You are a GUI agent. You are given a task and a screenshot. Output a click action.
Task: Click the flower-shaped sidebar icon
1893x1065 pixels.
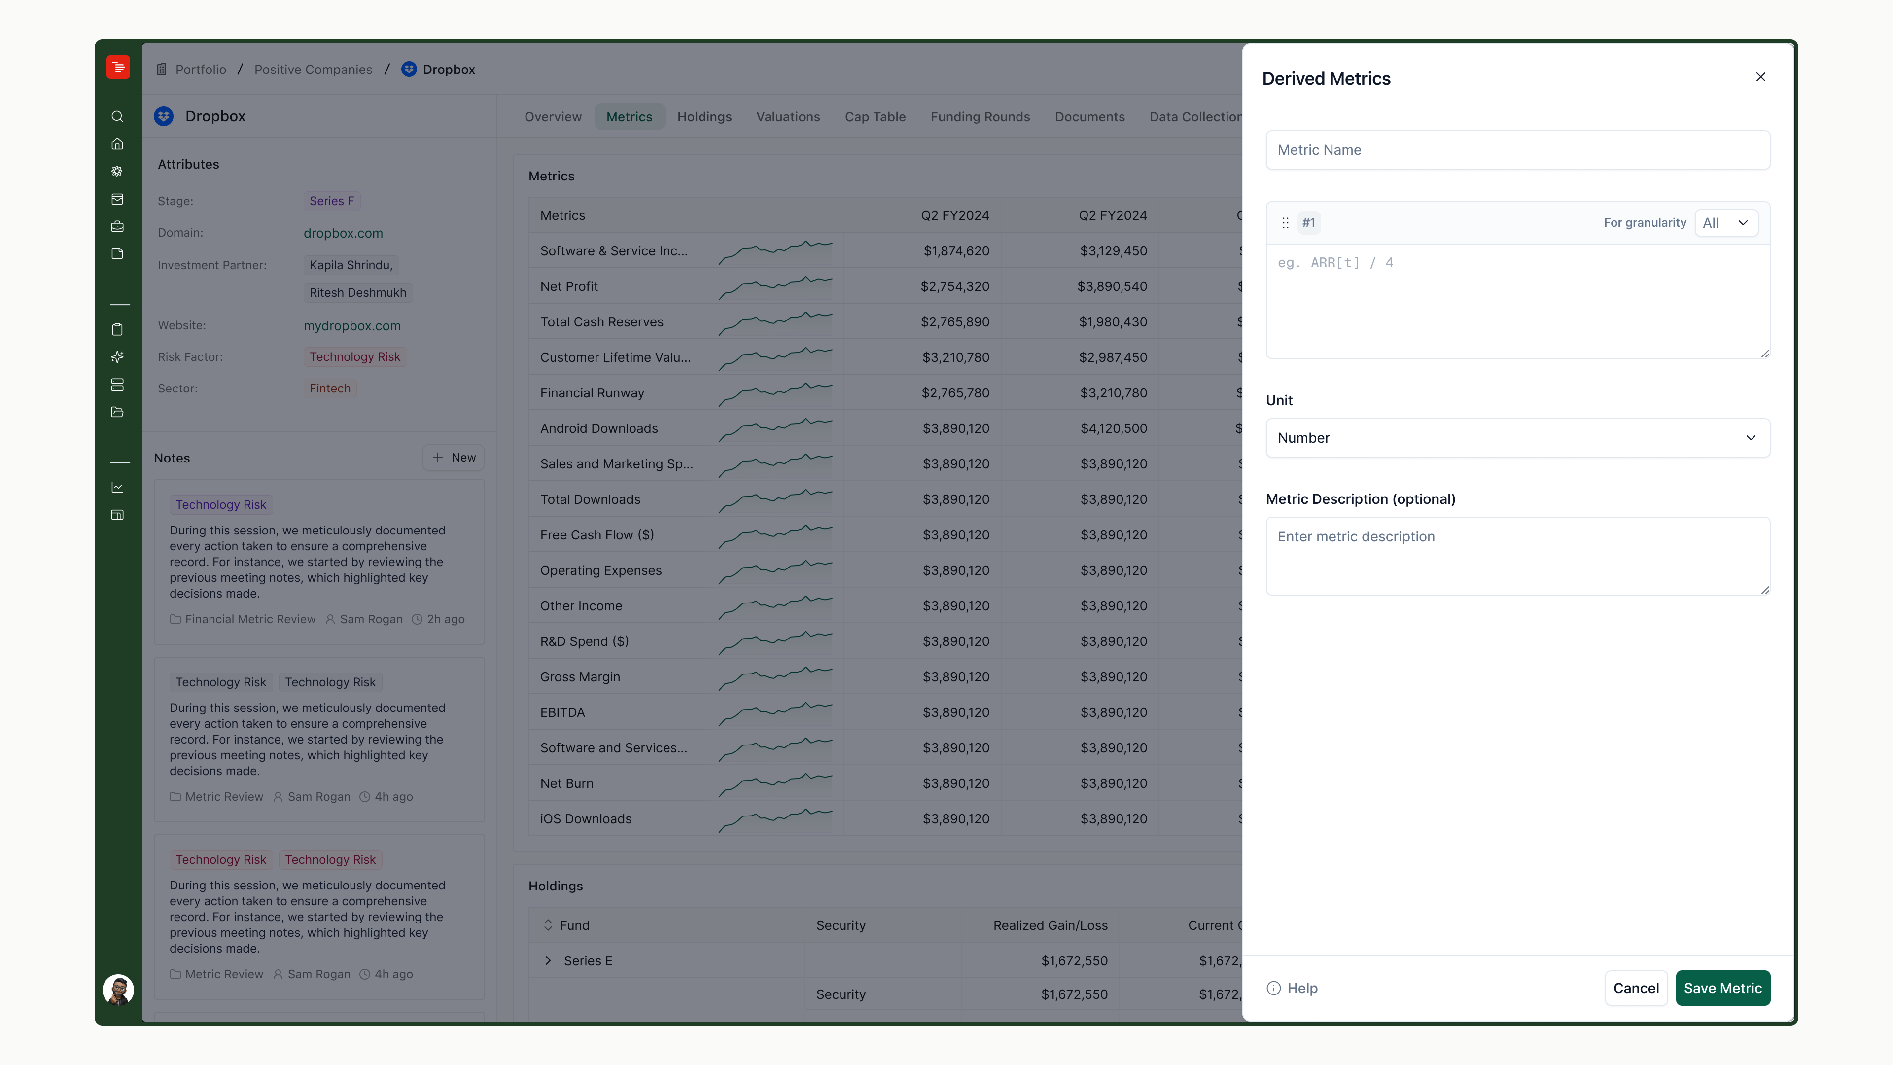[117, 171]
